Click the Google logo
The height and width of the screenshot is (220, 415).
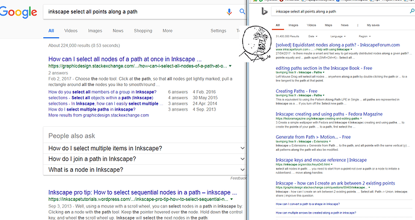pyautogui.click(x=18, y=12)
